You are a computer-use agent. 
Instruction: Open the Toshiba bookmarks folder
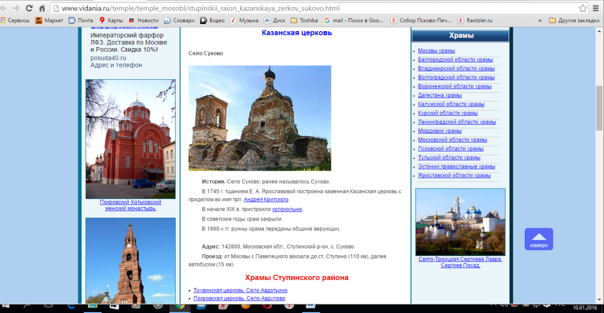click(x=304, y=20)
